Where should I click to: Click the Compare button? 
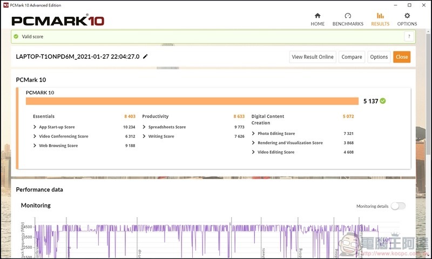[x=352, y=57]
